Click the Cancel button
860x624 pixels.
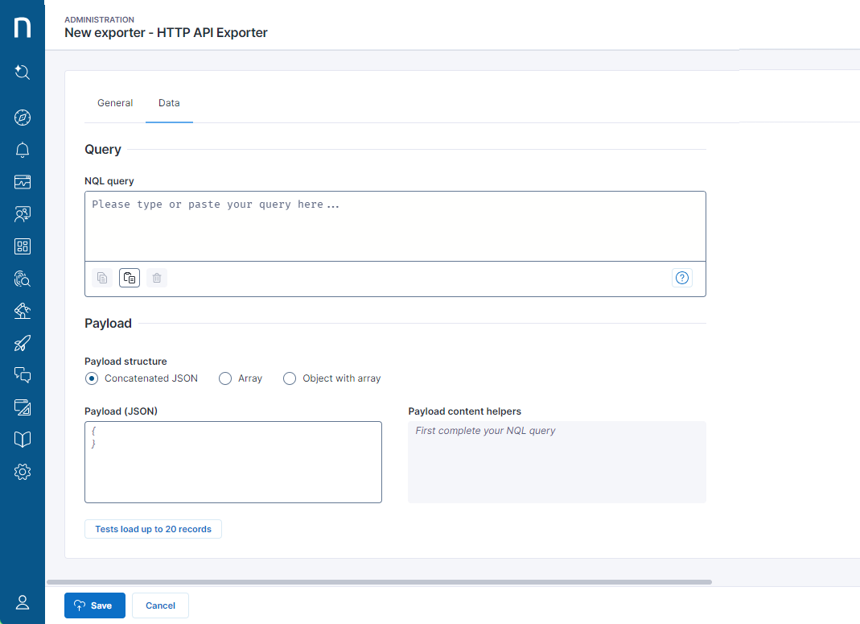(160, 605)
